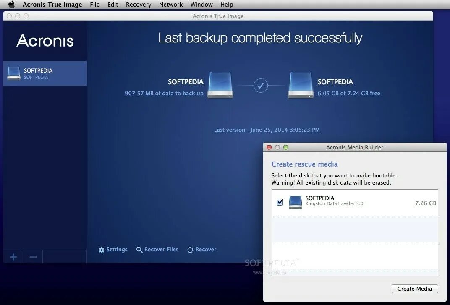This screenshot has width=450, height=305.
Task: Remove backup with the minus button
Action: [x=33, y=256]
